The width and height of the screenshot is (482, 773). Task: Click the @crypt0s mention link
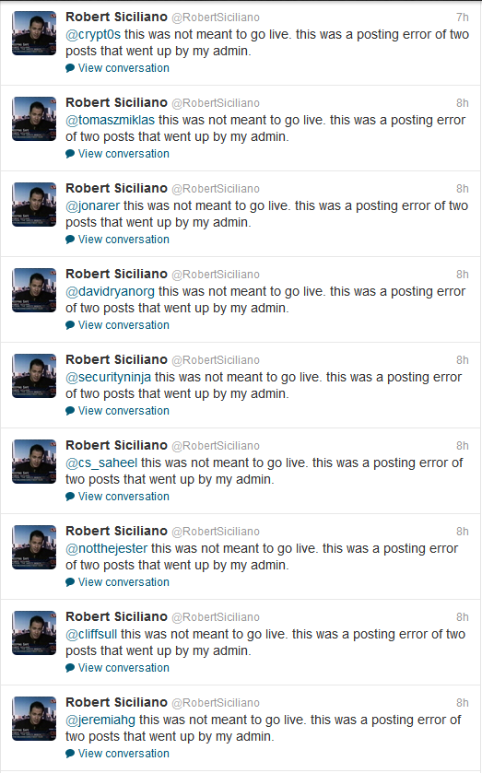pos(93,34)
